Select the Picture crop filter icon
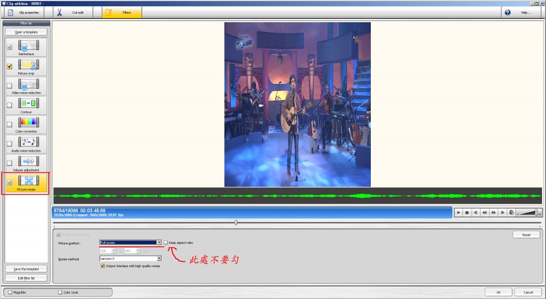This screenshot has width=546, height=299. (x=28, y=66)
